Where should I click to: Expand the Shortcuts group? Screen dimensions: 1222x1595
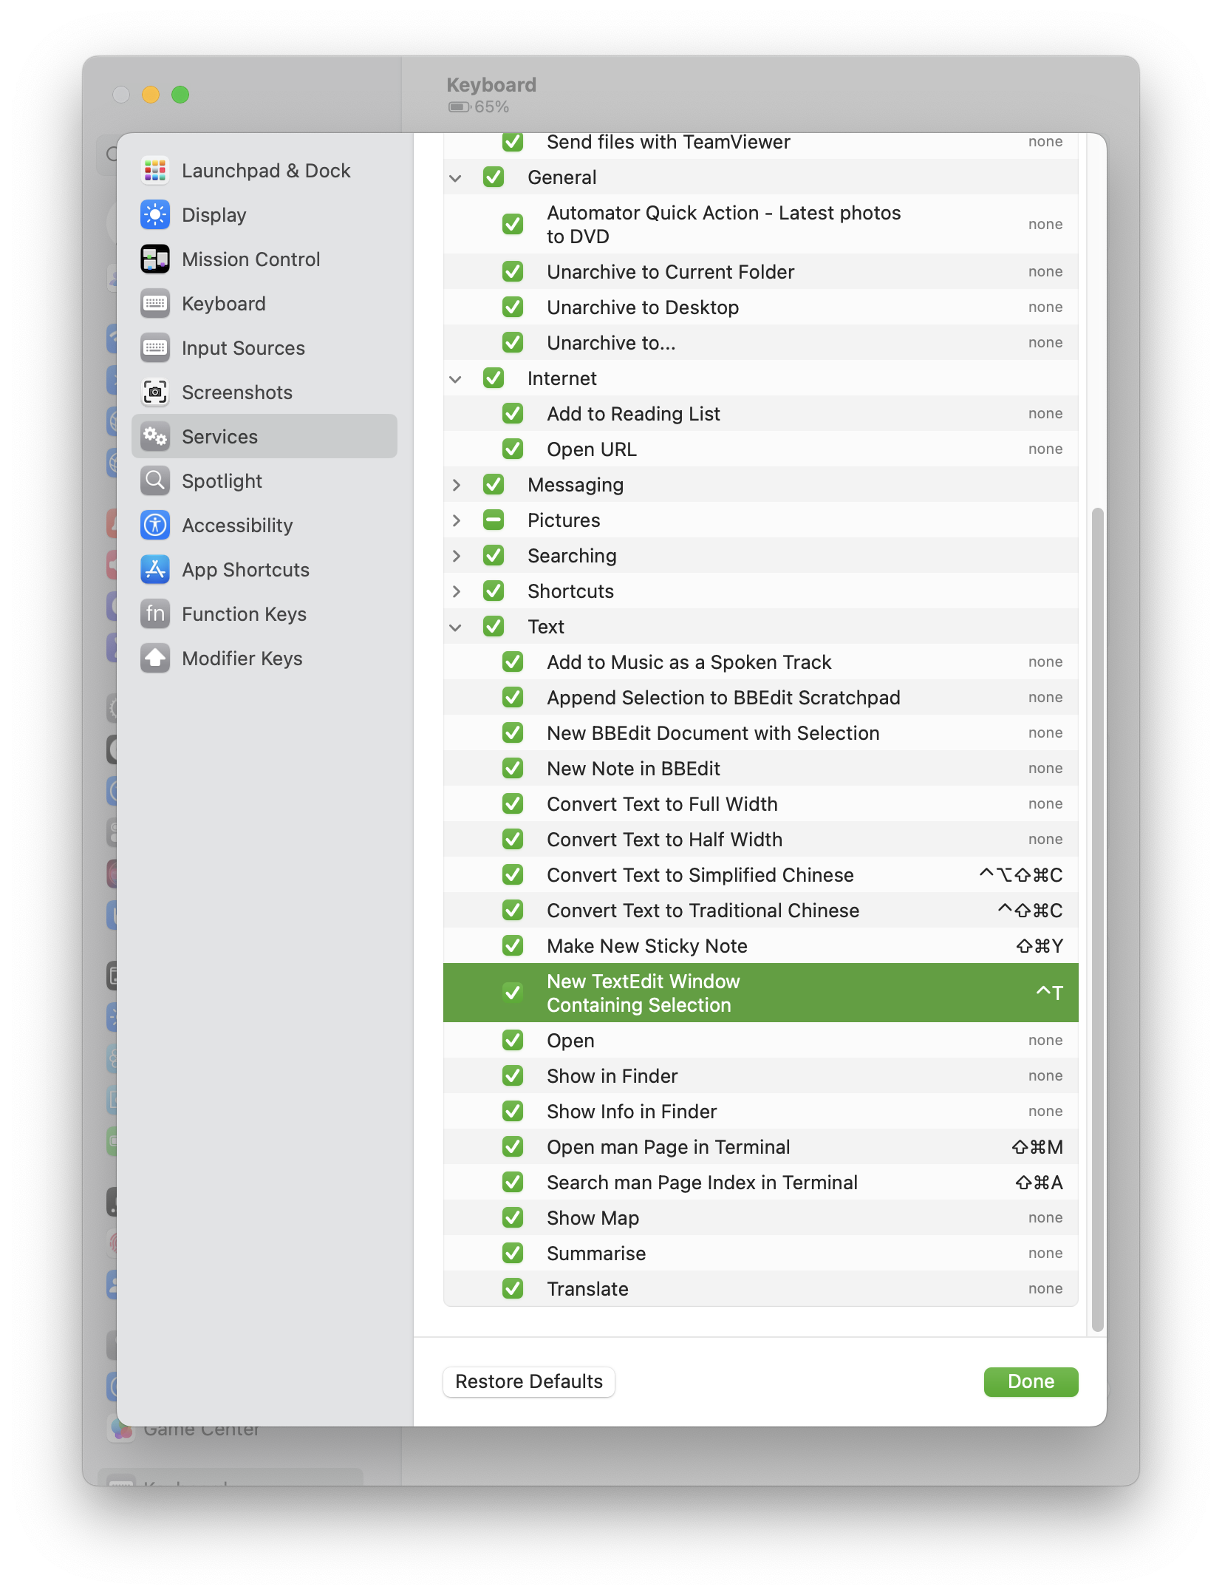(x=456, y=591)
